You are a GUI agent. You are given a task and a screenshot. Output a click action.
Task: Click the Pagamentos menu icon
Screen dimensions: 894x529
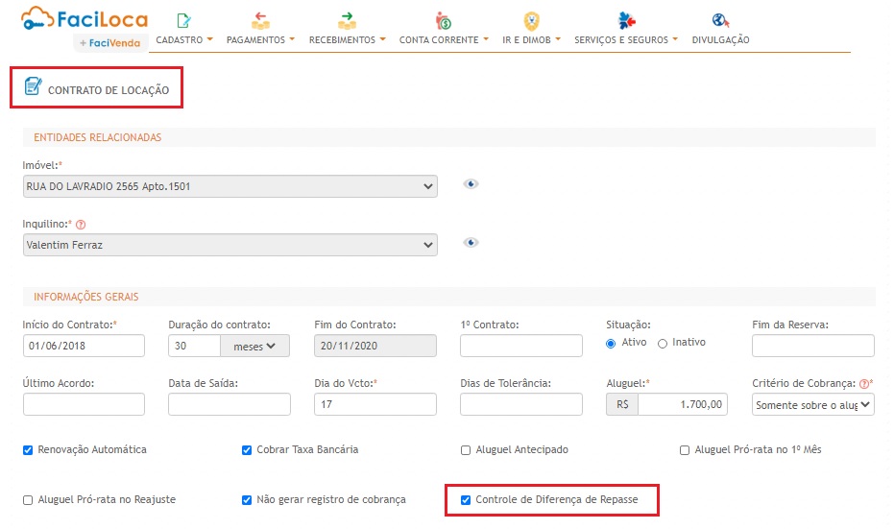pyautogui.click(x=260, y=20)
